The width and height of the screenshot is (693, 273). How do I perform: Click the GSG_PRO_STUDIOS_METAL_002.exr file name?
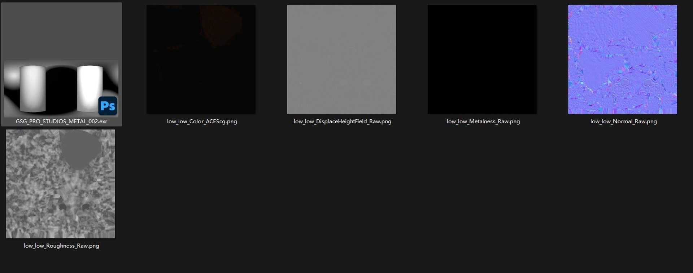pos(61,122)
